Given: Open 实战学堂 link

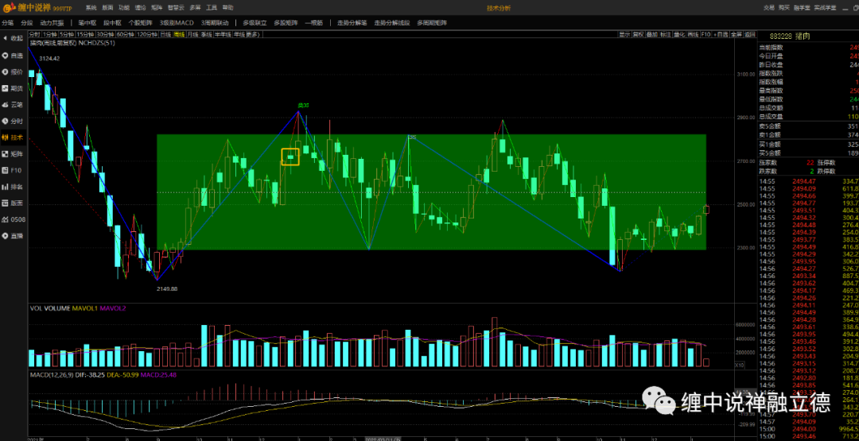Looking at the screenshot, I should point(825,8).
